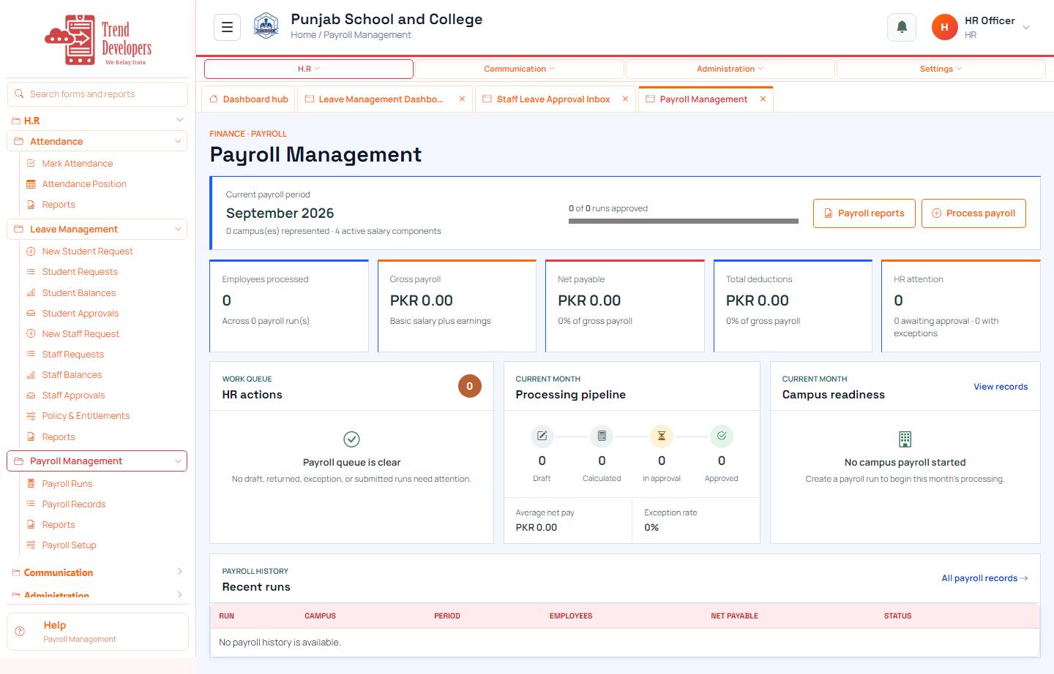Viewport: 1054px width, 674px height.
Task: Open the notifications bell
Action: [x=902, y=27]
